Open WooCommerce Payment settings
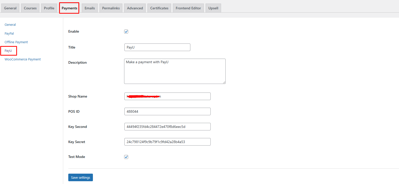Screen dimensions: 399x184 point(23,59)
